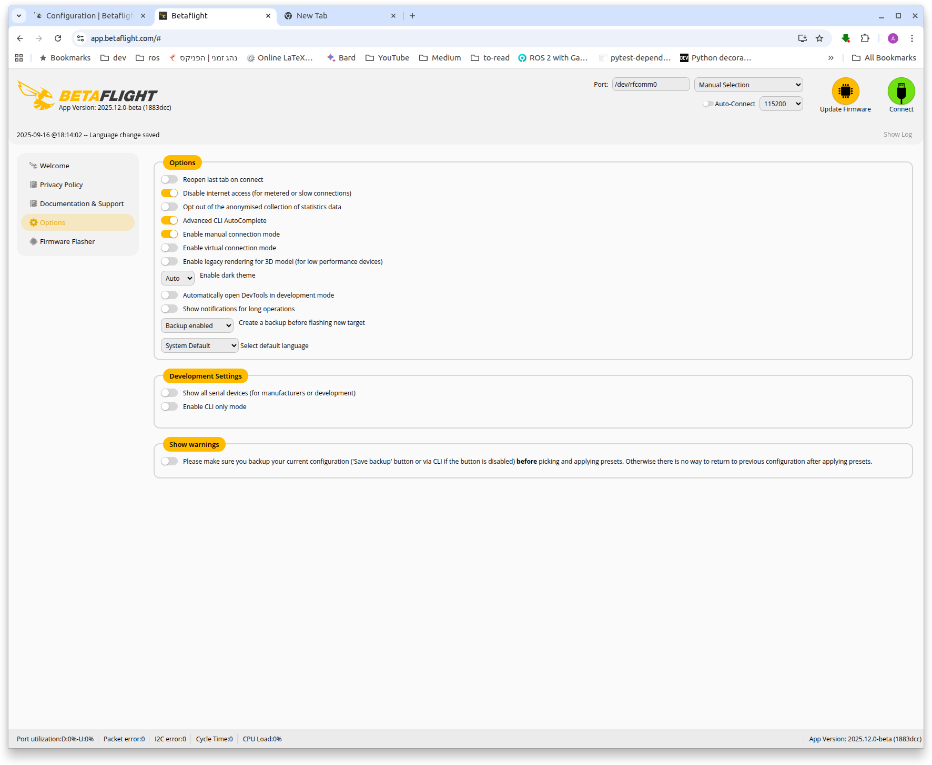
Task: Turn on the Auto-Connect switch
Action: (x=708, y=104)
